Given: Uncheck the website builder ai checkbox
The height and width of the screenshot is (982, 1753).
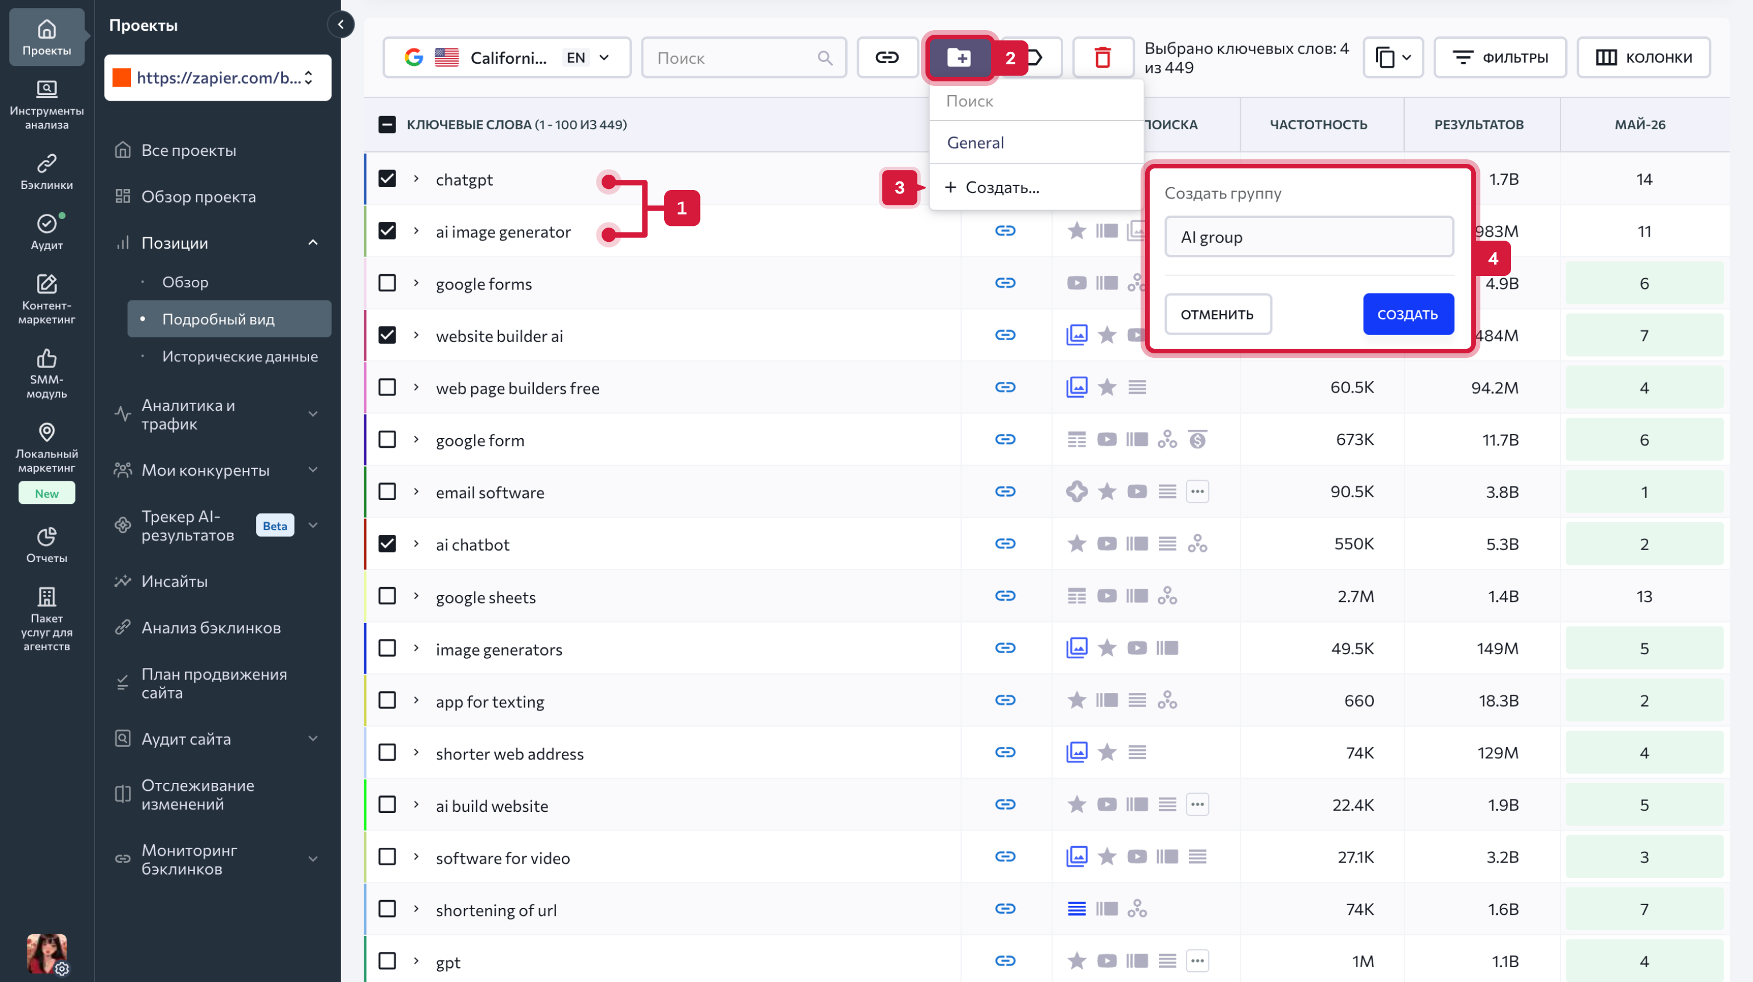Looking at the screenshot, I should (387, 335).
